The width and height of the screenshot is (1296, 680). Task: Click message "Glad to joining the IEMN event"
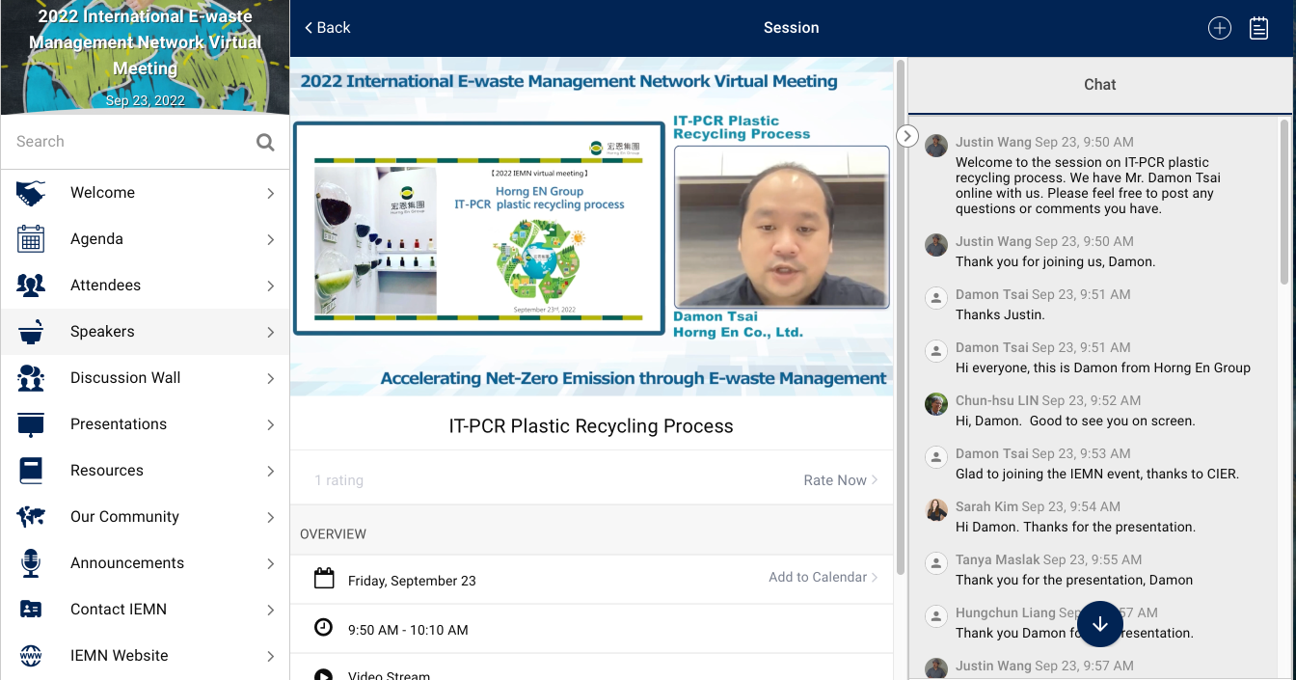(1097, 474)
